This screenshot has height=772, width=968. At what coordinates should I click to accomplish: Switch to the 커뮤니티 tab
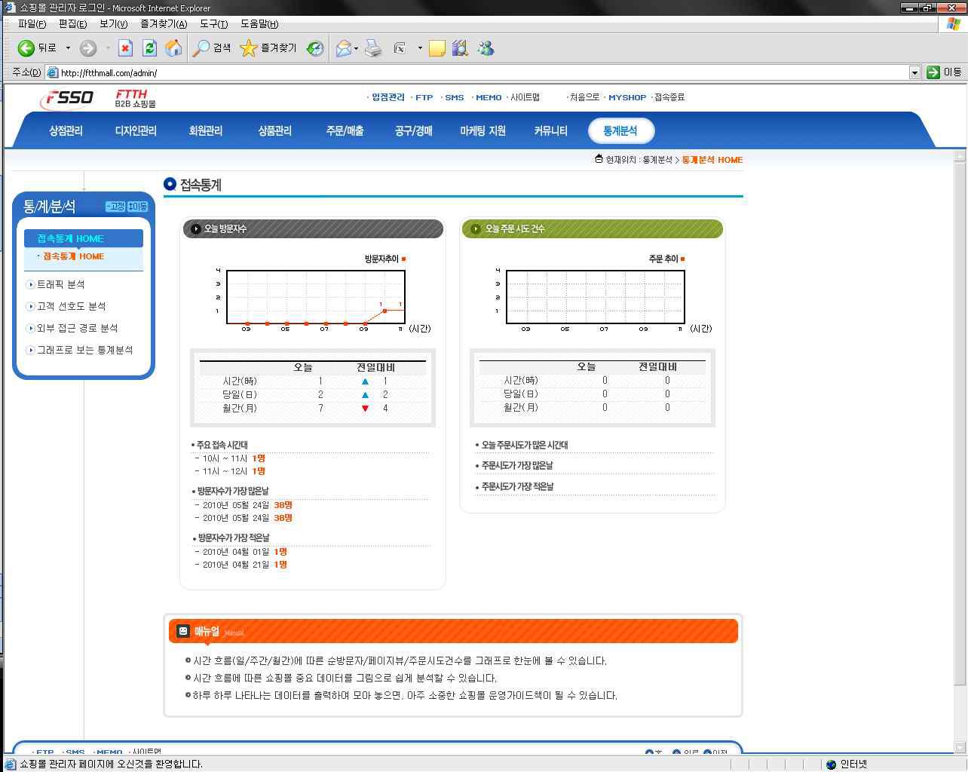(550, 130)
